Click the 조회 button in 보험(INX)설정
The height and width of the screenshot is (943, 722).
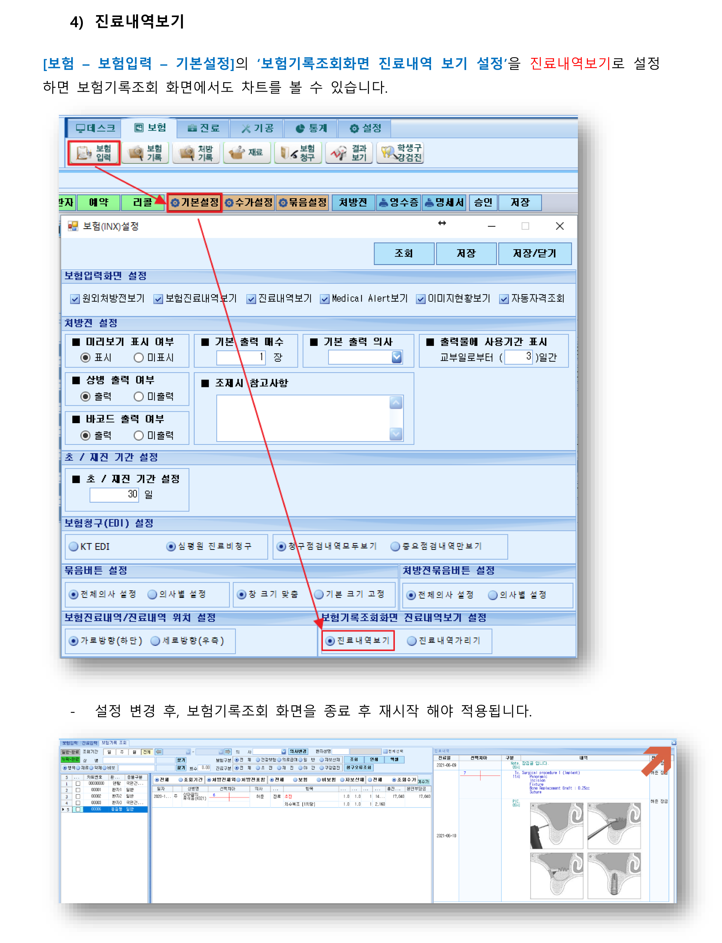(x=404, y=254)
